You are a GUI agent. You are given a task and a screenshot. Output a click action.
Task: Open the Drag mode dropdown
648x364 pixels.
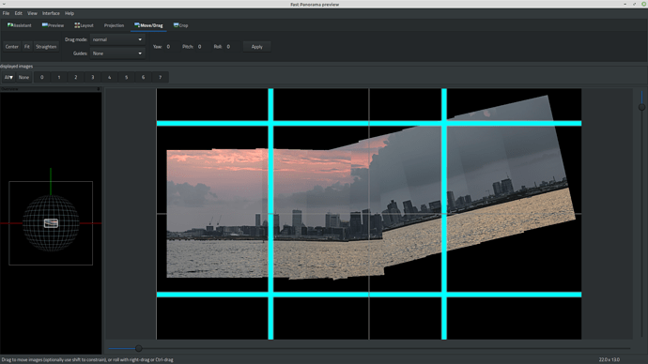point(117,39)
